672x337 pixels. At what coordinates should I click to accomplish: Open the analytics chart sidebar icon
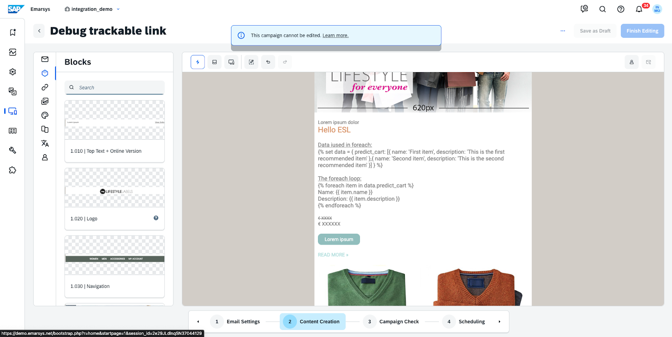click(x=13, y=52)
